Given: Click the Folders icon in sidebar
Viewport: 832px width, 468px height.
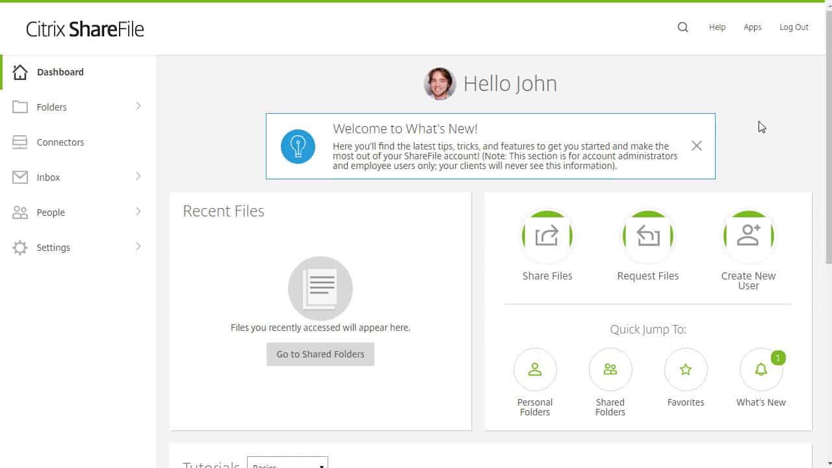Looking at the screenshot, I should pyautogui.click(x=20, y=107).
